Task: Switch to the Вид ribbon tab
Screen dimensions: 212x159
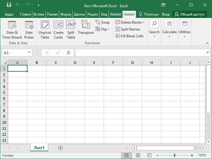Action: click(x=104, y=15)
